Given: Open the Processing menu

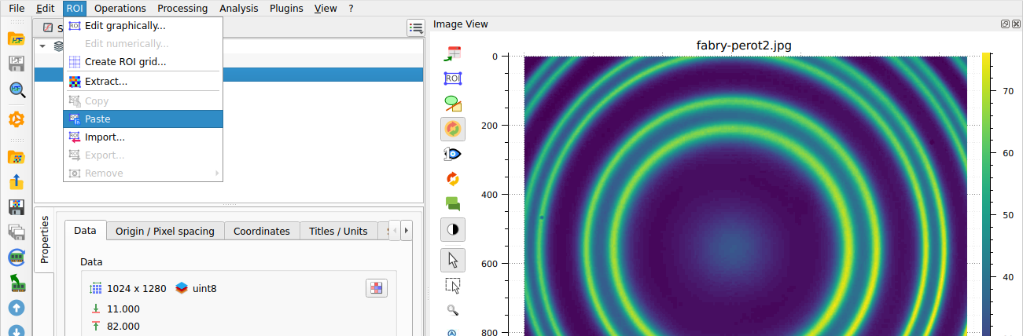Looking at the screenshot, I should pyautogui.click(x=182, y=9).
